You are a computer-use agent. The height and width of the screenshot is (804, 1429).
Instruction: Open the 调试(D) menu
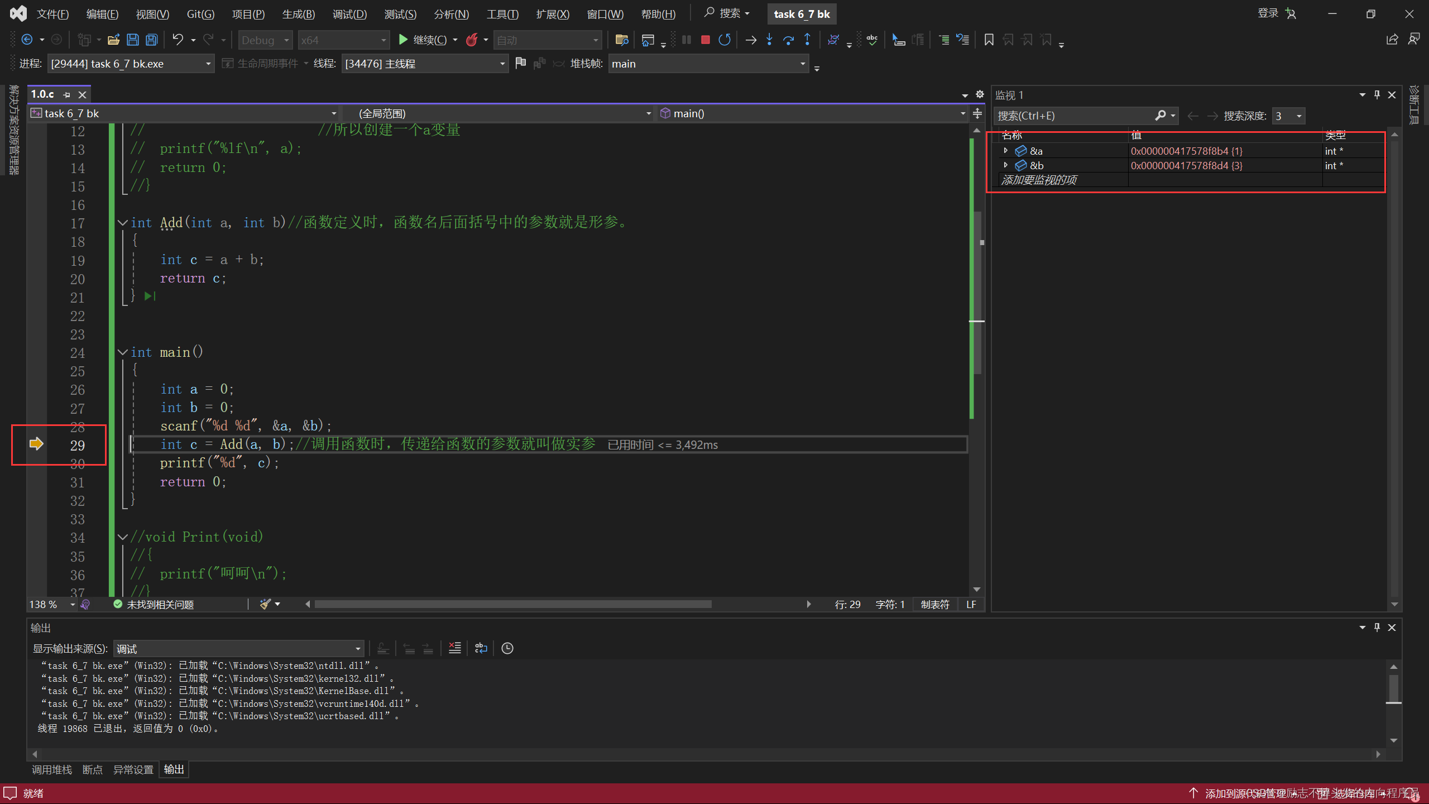click(x=349, y=14)
